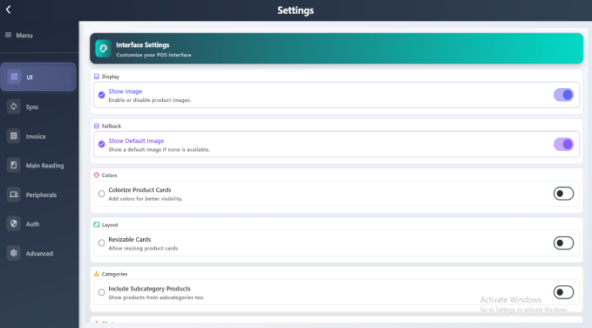The height and width of the screenshot is (328, 592).
Task: Click the Peripherals devices icon
Action: tap(14, 195)
